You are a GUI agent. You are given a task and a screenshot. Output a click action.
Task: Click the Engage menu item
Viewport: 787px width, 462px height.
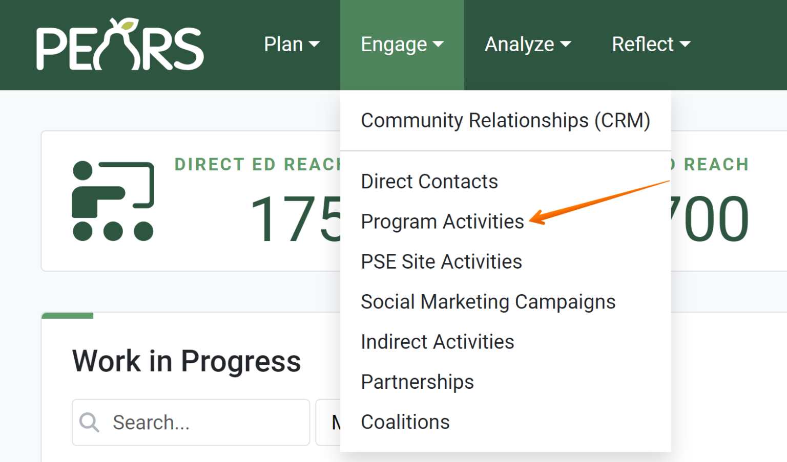click(393, 44)
